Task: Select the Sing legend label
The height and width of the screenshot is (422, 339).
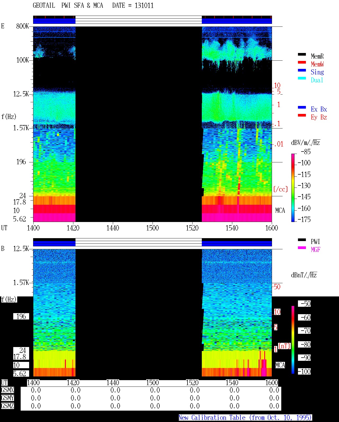Action: [x=317, y=72]
